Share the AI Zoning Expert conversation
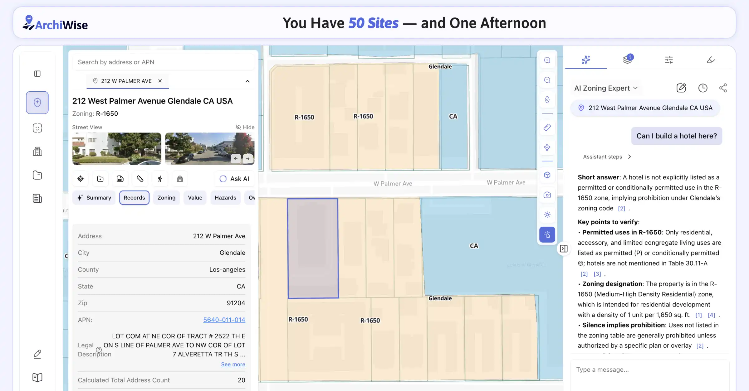The width and height of the screenshot is (749, 391). pyautogui.click(x=723, y=88)
